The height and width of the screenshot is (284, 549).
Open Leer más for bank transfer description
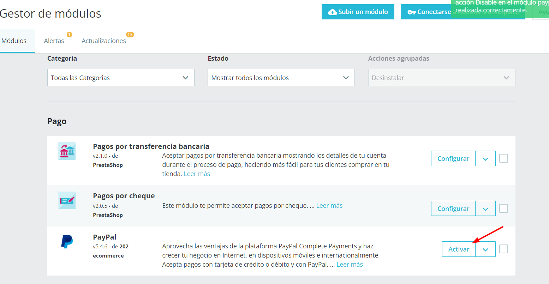pyautogui.click(x=197, y=174)
